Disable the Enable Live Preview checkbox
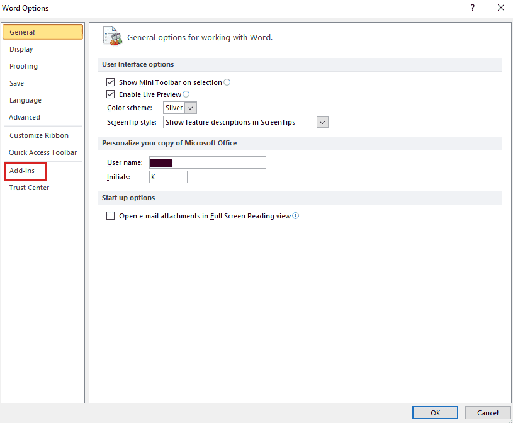The image size is (513, 423). (x=111, y=94)
